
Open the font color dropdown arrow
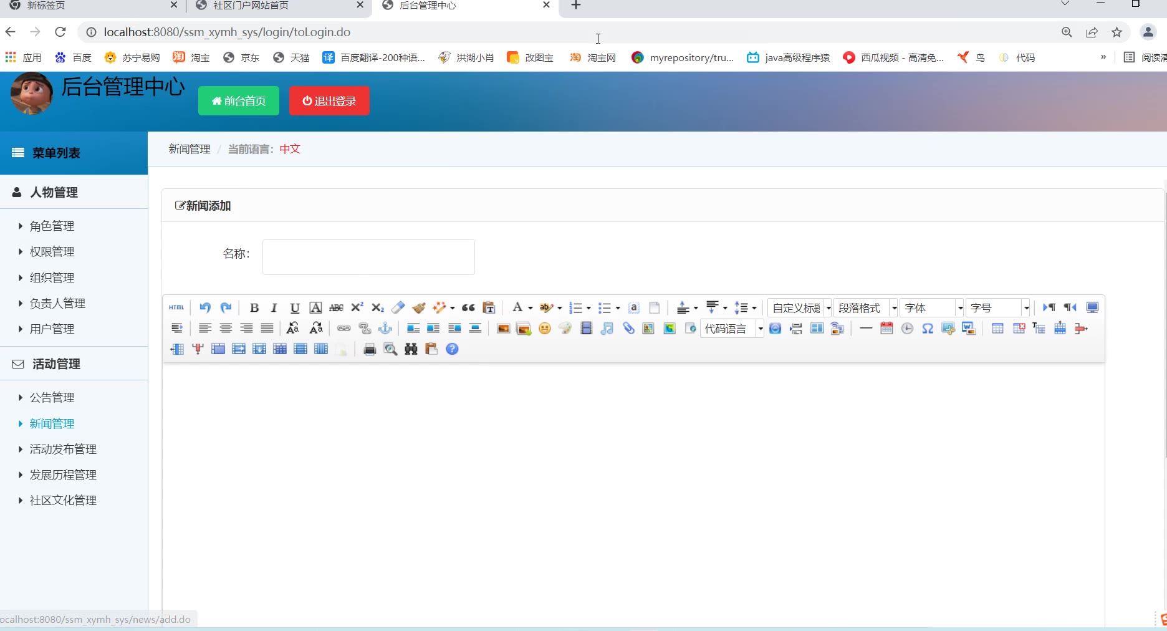[531, 308]
